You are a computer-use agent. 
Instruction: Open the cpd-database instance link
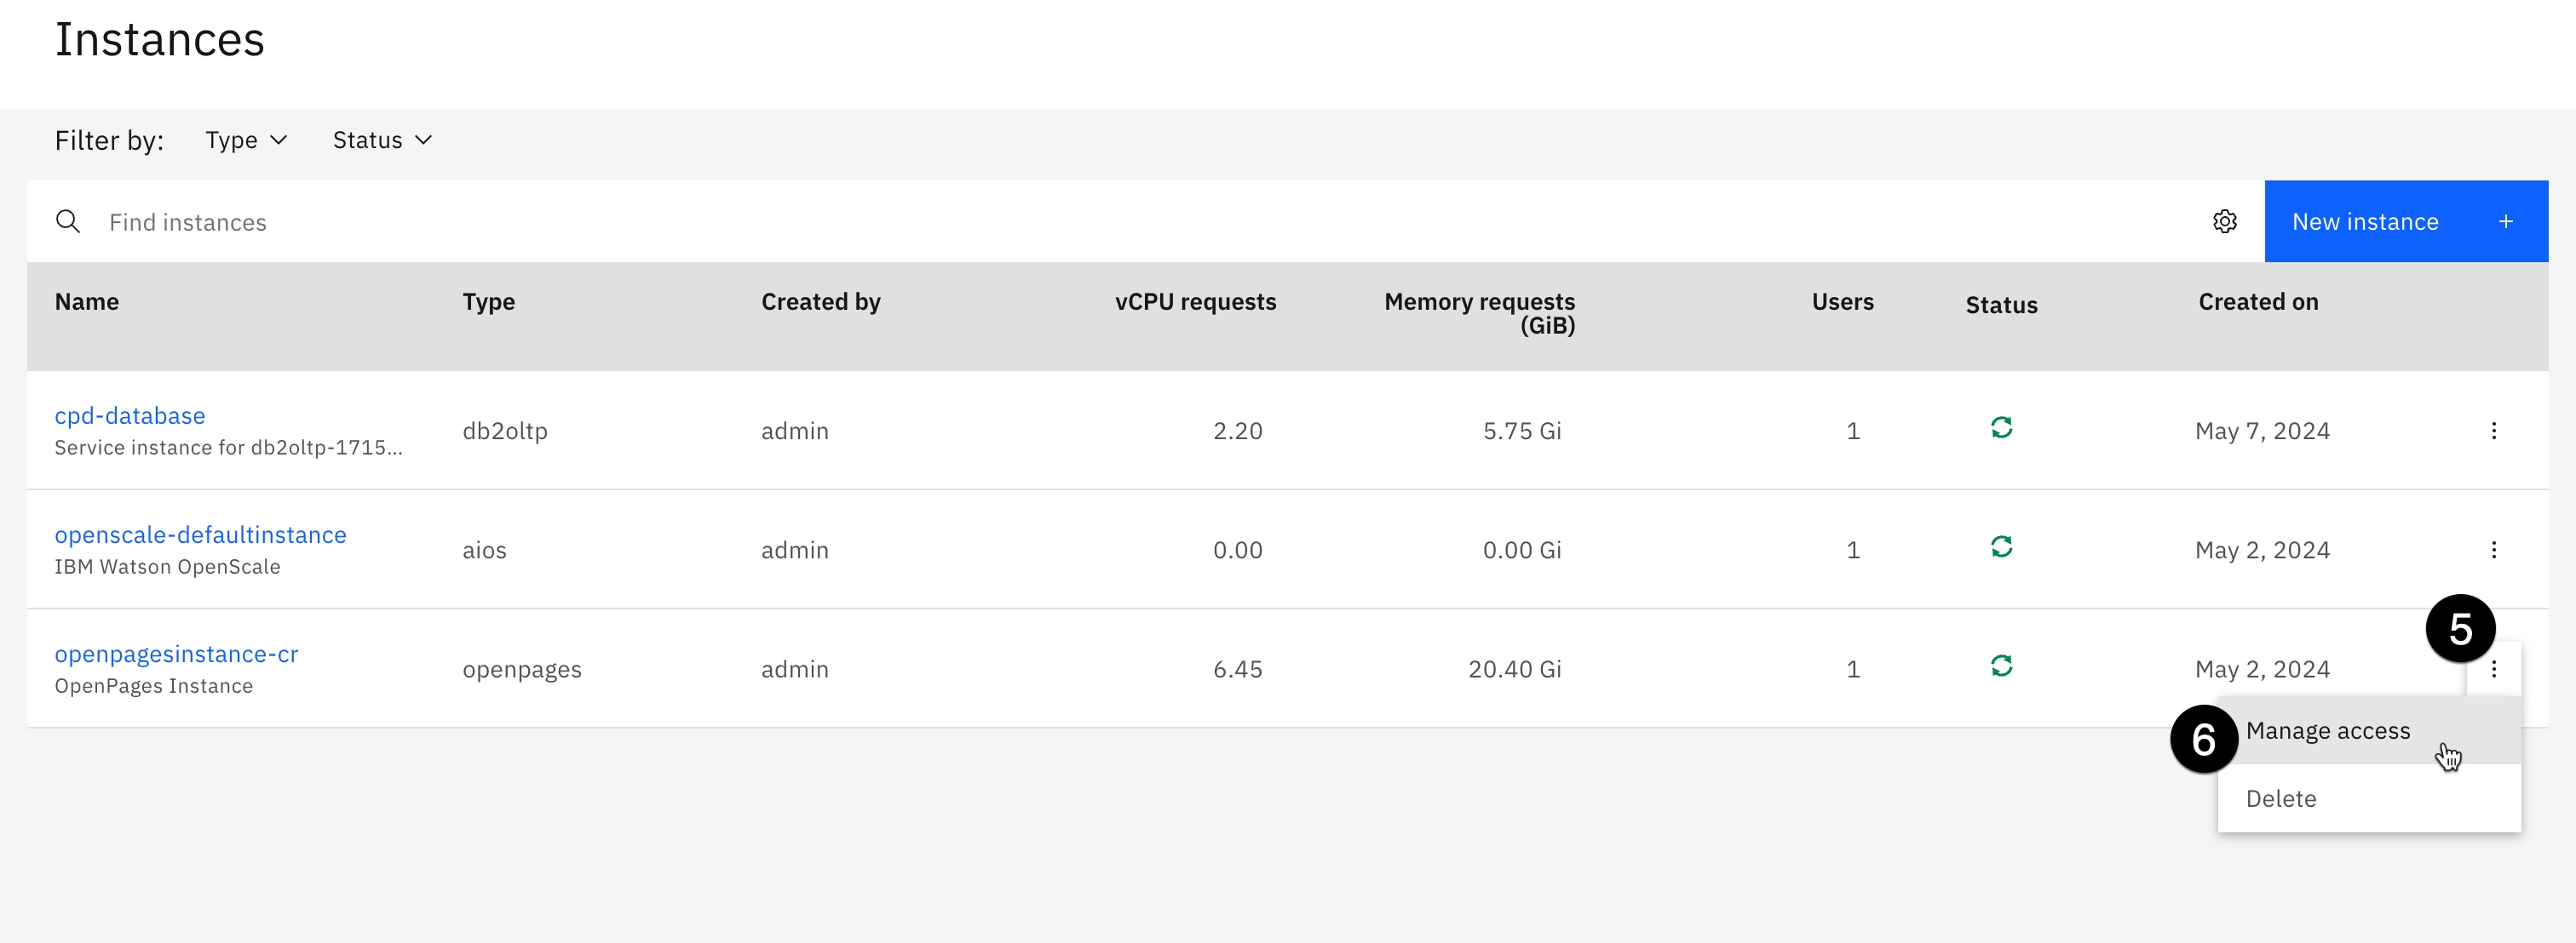[x=130, y=415]
